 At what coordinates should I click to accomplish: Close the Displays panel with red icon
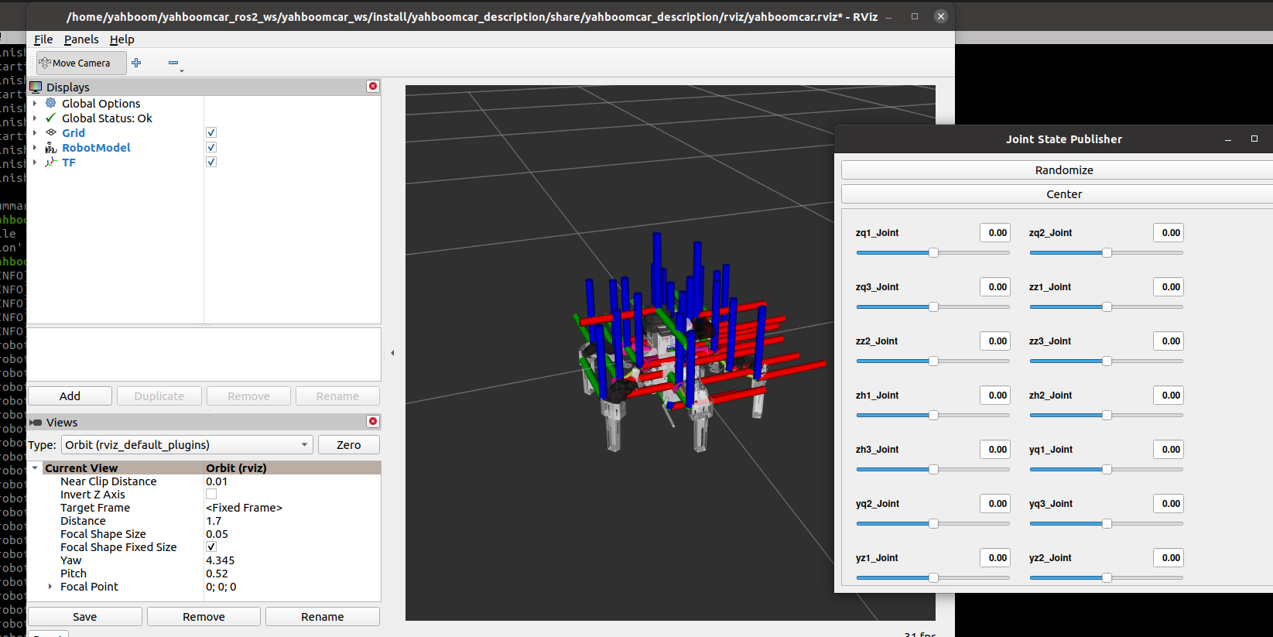pyautogui.click(x=373, y=86)
